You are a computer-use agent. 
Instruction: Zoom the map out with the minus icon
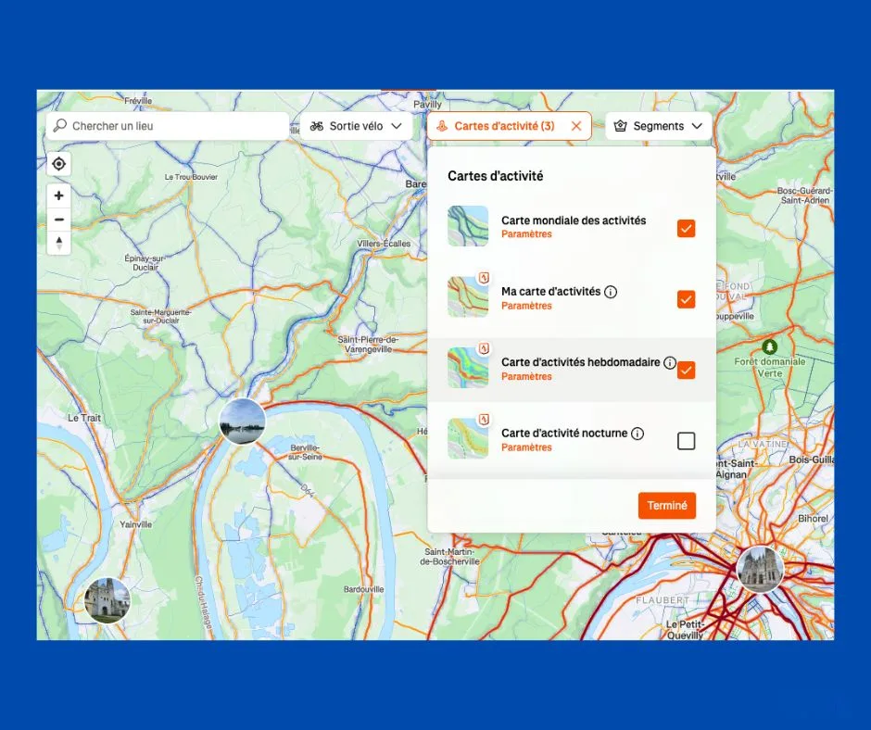tap(58, 219)
